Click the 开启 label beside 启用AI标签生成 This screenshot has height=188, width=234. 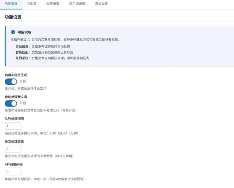tap(23, 81)
